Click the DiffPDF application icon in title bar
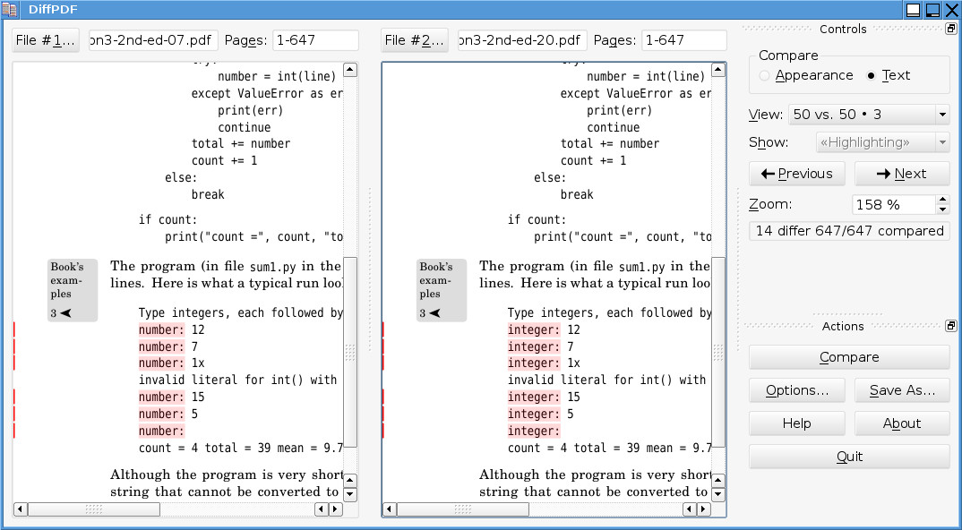The width and height of the screenshot is (962, 530). coord(9,10)
